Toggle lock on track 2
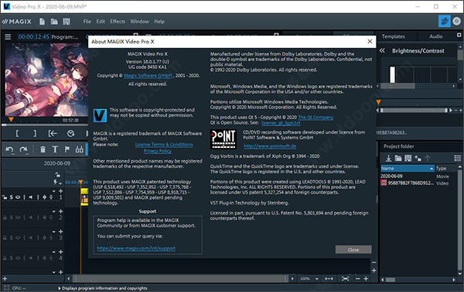The image size is (464, 292). [5, 218]
